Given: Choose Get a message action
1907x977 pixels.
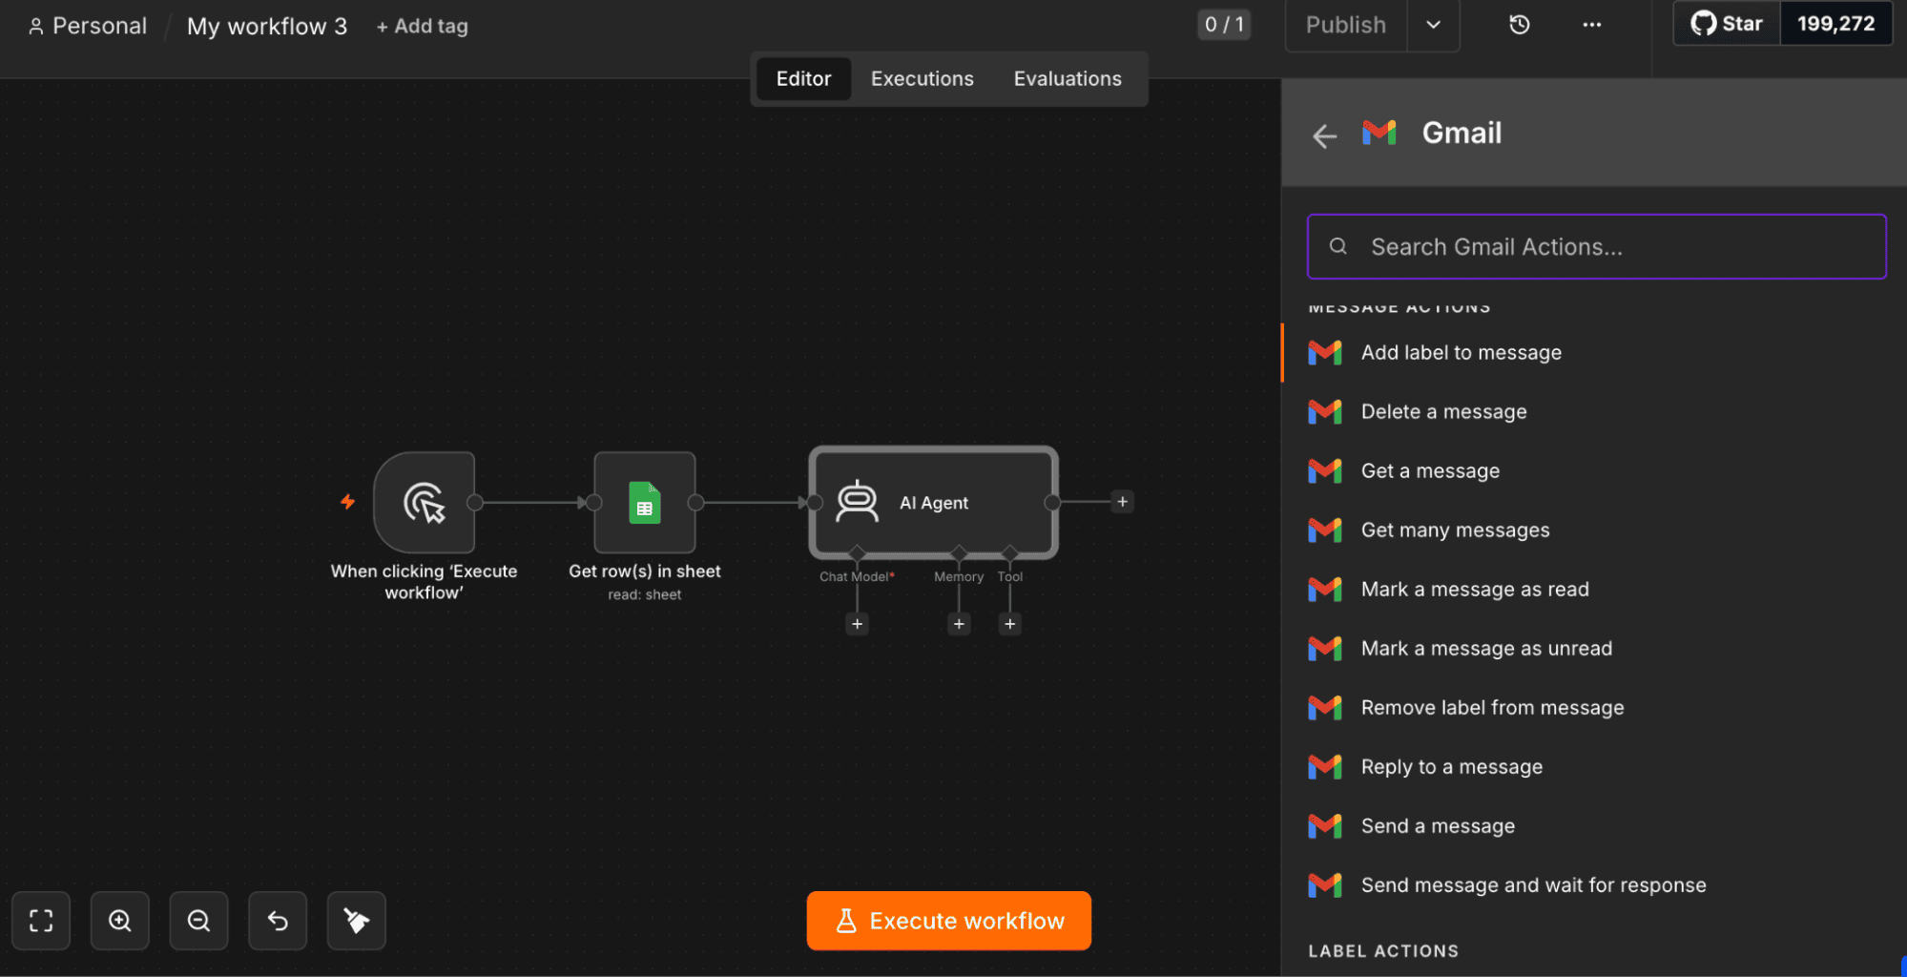Looking at the screenshot, I should pyautogui.click(x=1593, y=471).
